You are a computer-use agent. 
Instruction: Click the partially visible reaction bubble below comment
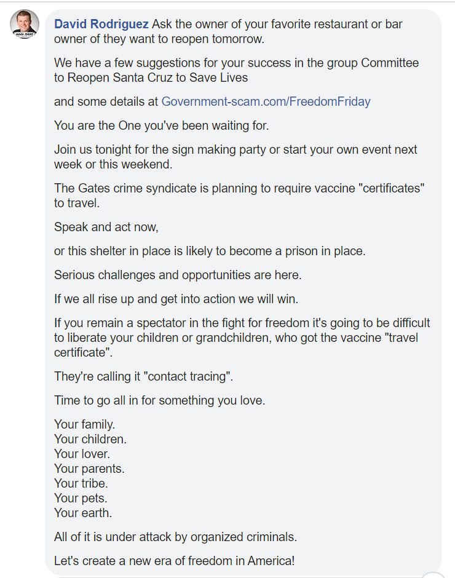[x=434, y=576]
